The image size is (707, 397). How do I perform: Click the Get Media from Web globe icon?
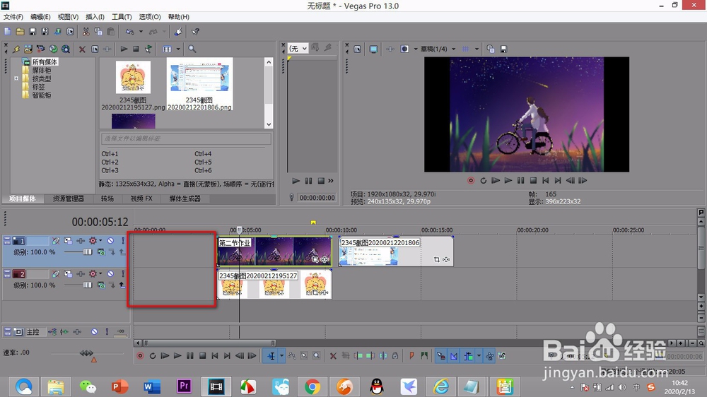(53, 49)
